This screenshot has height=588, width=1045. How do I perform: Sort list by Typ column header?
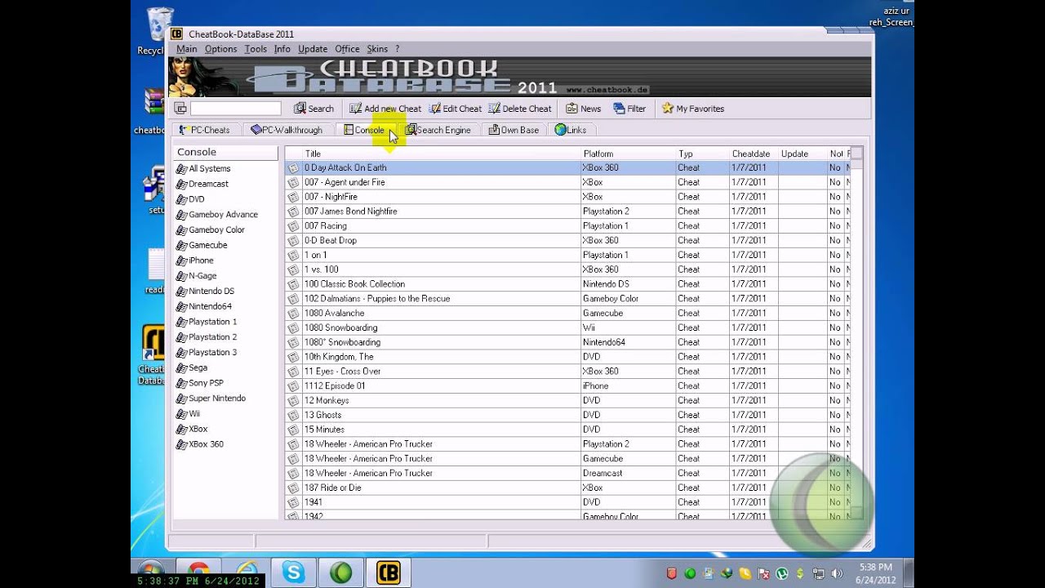pos(701,154)
